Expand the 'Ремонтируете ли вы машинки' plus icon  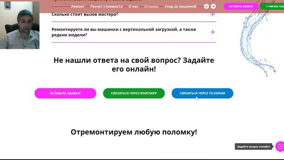[x=213, y=32]
